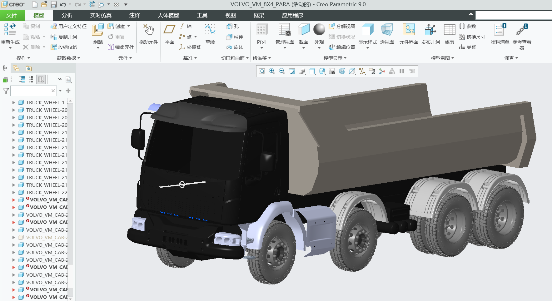The width and height of the screenshot is (552, 301).
Task: Expand the 获取数据 group dropdown
Action: (69, 58)
